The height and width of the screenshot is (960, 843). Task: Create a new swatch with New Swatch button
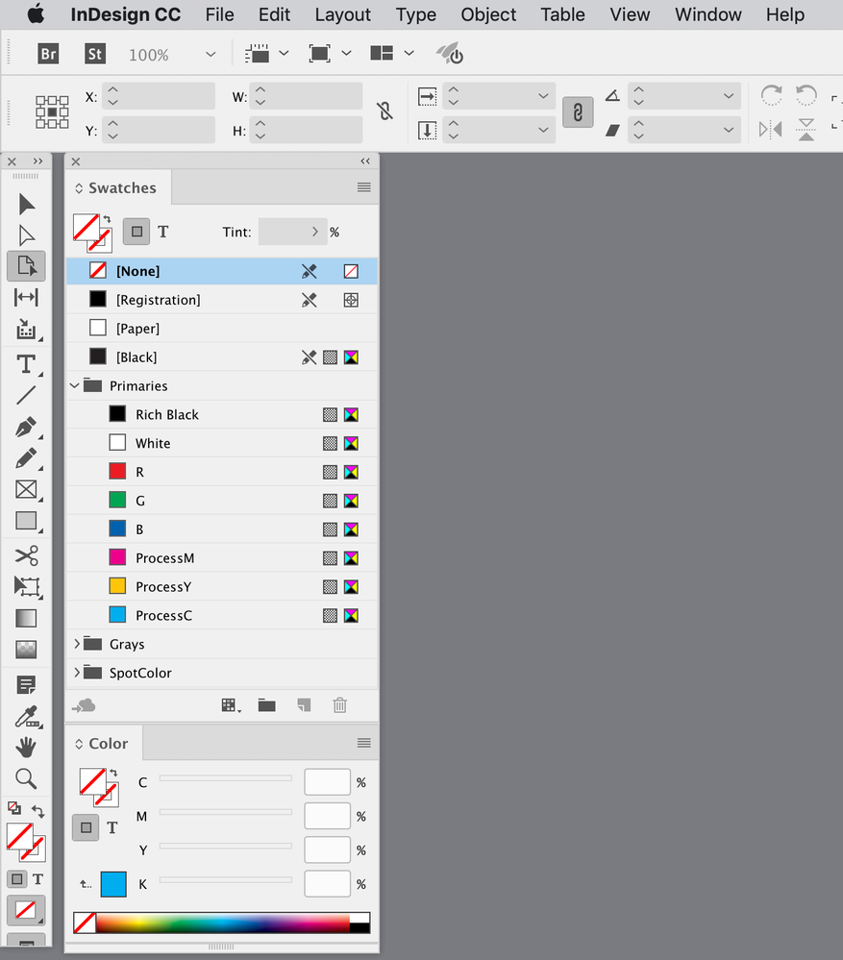pyautogui.click(x=304, y=704)
